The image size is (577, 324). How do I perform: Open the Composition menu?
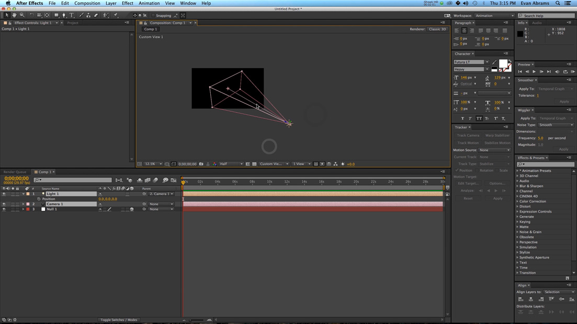(87, 3)
